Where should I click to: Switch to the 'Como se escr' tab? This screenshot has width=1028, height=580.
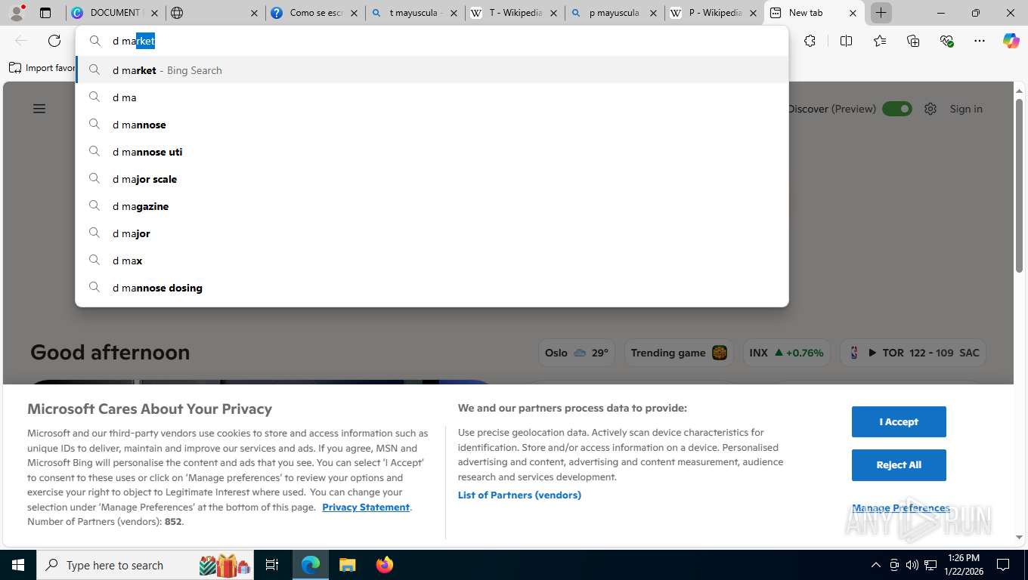pyautogui.click(x=314, y=13)
